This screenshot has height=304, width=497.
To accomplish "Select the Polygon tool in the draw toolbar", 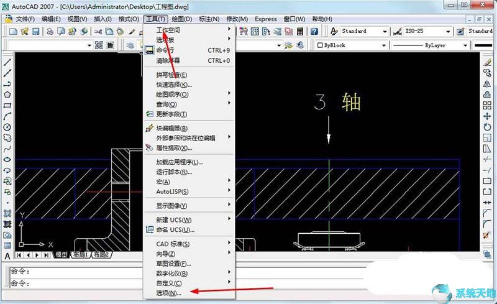I will click(7, 94).
